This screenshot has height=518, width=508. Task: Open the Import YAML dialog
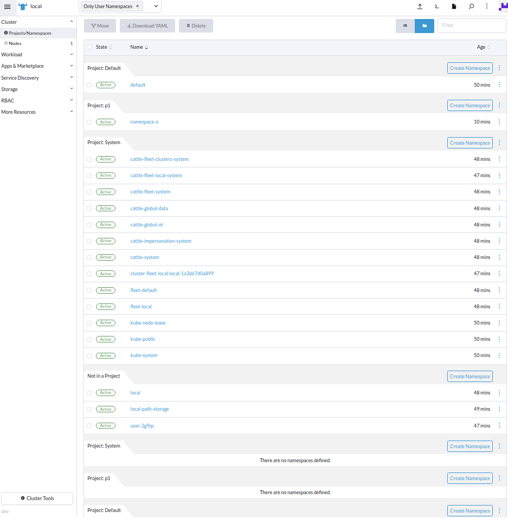point(420,6)
